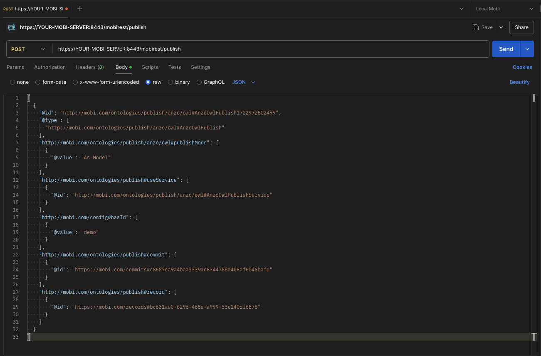Viewport: 541px width, 356px height.
Task: Expand the Send button options arrow
Action: click(x=527, y=49)
